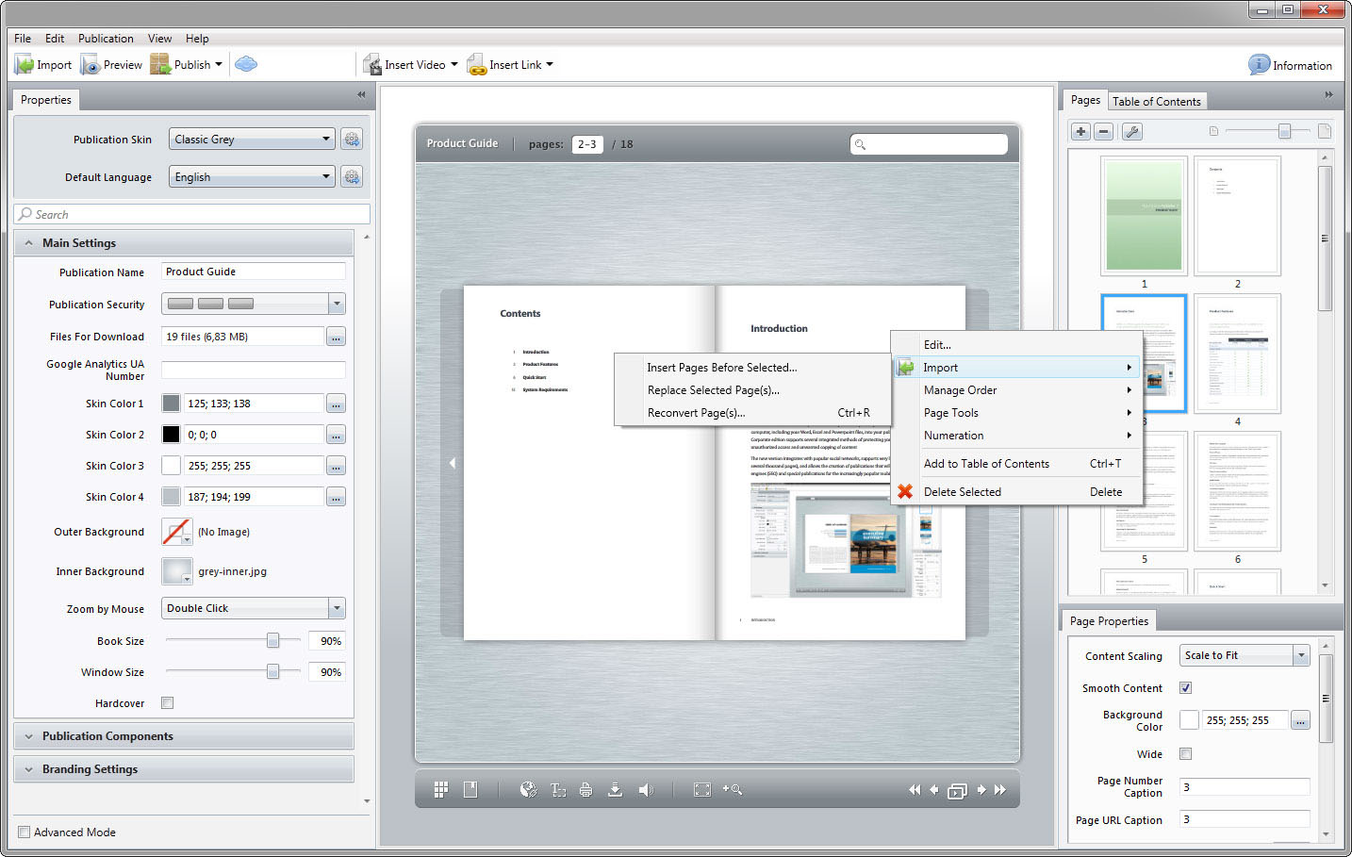This screenshot has height=857, width=1352.
Task: Enable the Hardcover checkbox
Action: click(x=167, y=702)
